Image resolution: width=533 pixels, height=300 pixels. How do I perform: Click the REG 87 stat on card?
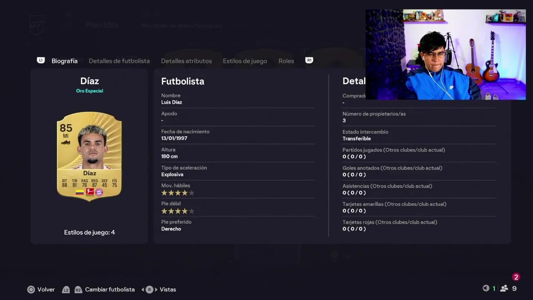[95, 183]
